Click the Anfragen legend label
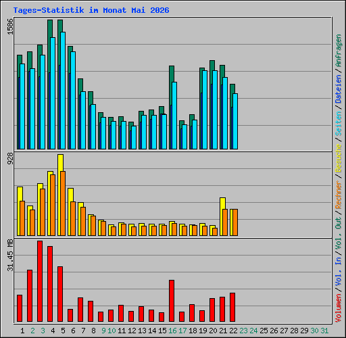 coord(339,51)
